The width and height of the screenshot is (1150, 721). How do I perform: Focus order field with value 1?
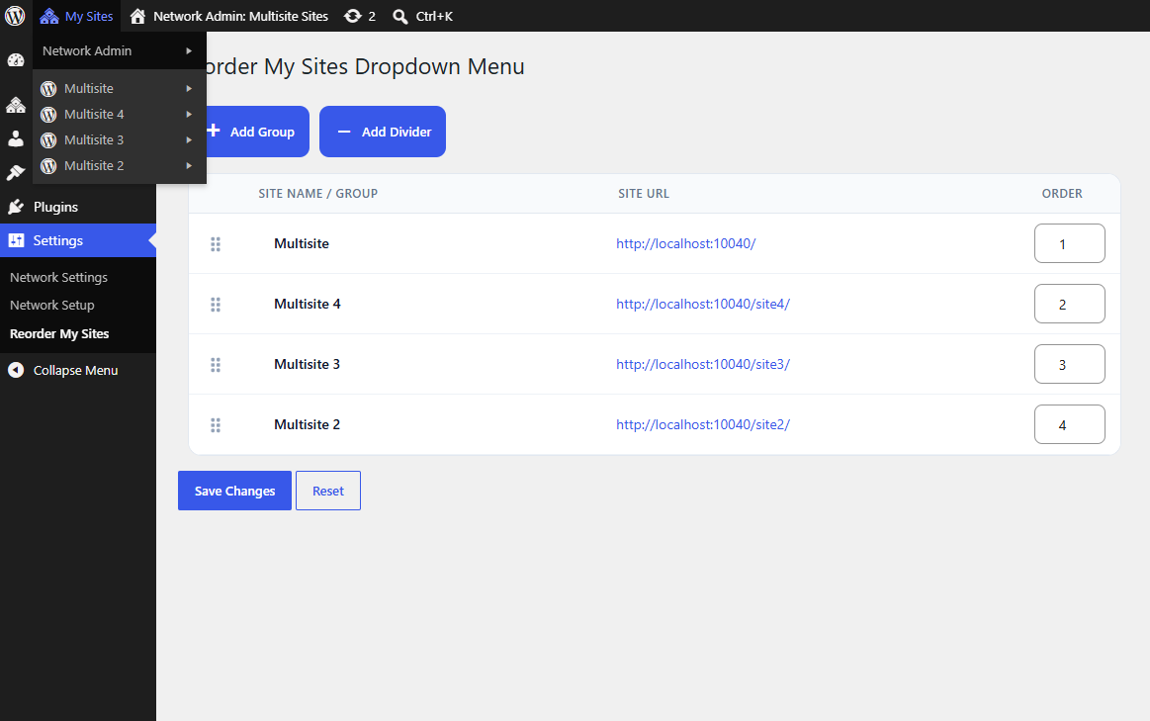click(1069, 243)
